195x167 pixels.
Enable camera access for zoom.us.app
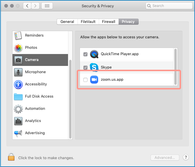coord(85,80)
